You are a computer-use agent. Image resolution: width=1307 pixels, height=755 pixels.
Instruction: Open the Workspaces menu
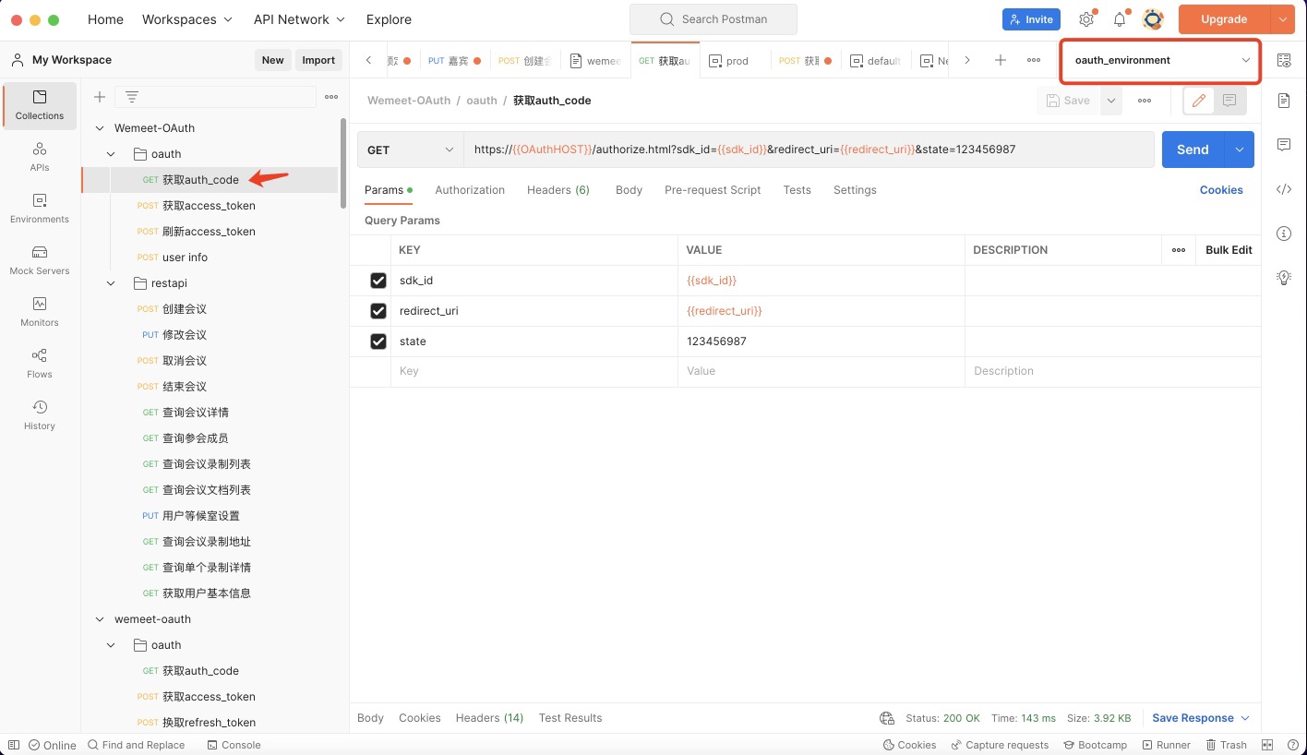pos(186,19)
